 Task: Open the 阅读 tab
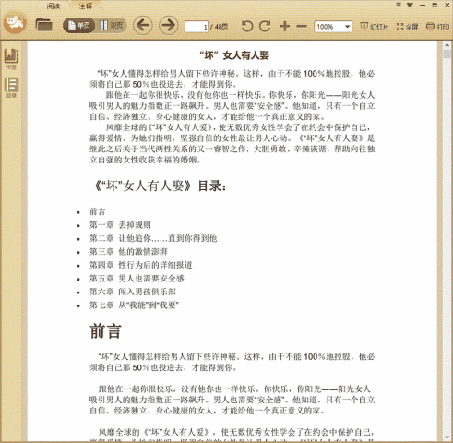(54, 6)
